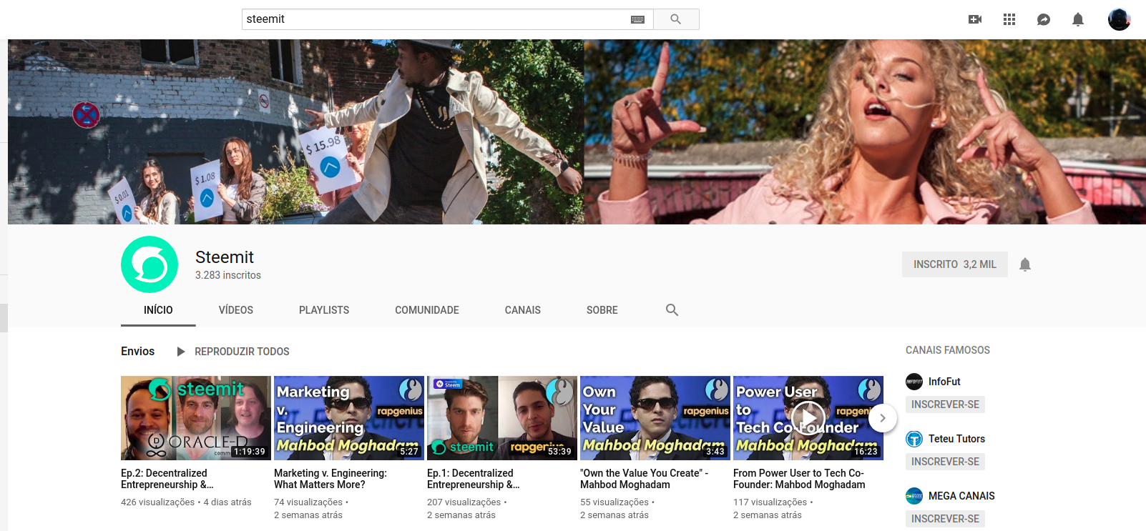The height and width of the screenshot is (531, 1146).
Task: Click the search magnifier button
Action: (x=676, y=19)
